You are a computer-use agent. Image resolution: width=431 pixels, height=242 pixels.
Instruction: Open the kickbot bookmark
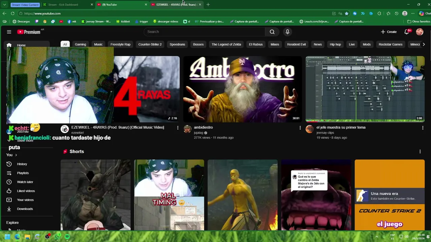click(x=123, y=22)
